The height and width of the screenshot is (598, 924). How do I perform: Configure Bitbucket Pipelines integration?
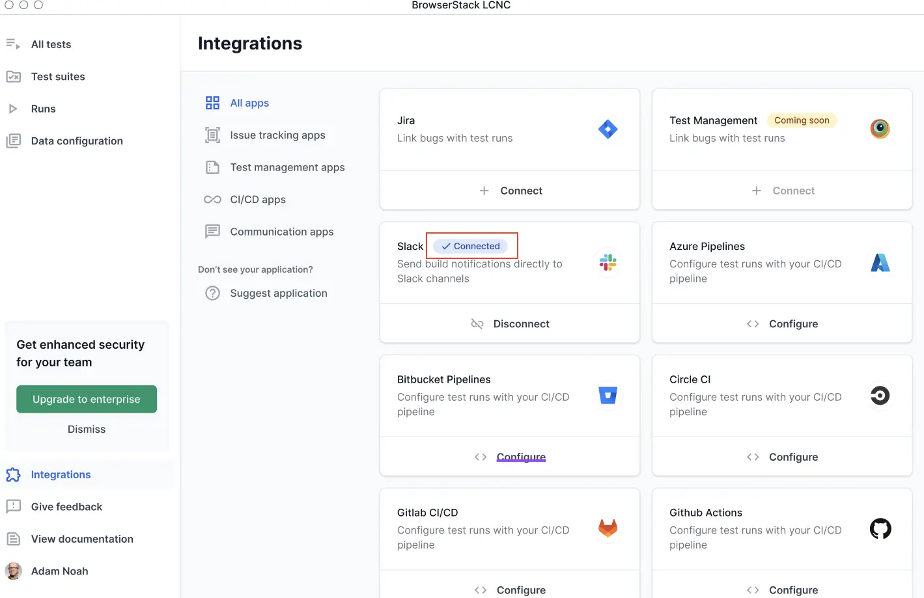click(520, 457)
